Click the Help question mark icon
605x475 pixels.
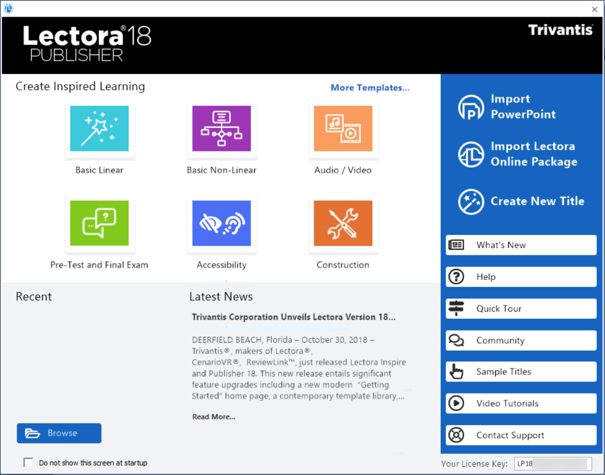tap(456, 277)
